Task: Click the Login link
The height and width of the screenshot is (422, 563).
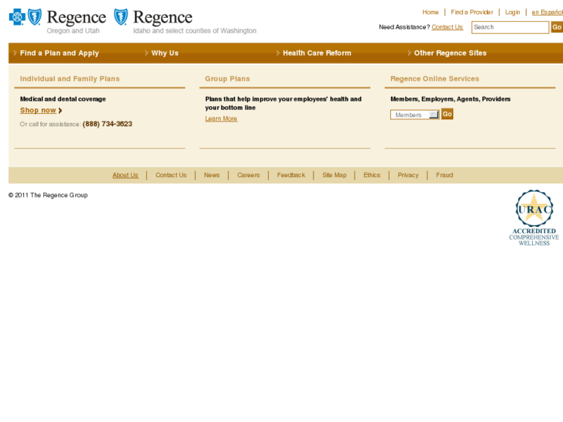Action: click(x=513, y=12)
